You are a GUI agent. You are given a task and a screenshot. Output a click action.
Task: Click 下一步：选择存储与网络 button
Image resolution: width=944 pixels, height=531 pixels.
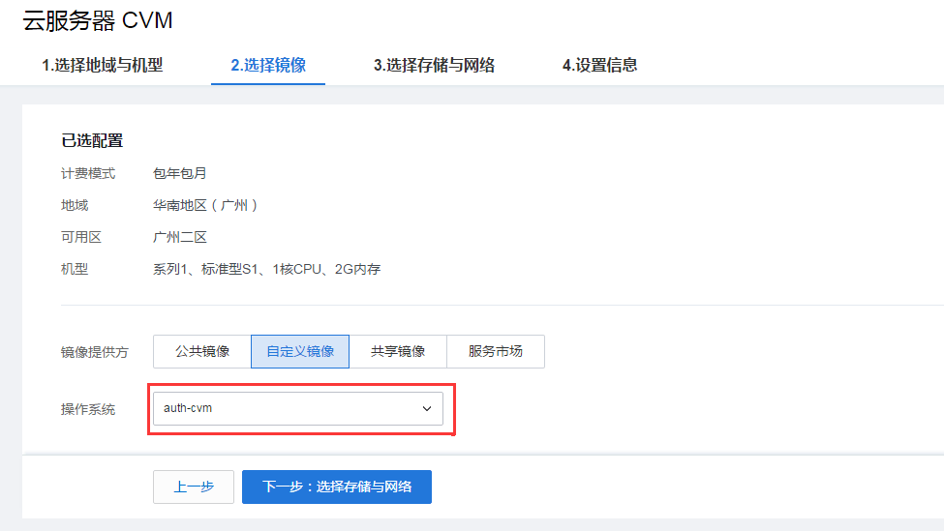pyautogui.click(x=337, y=487)
